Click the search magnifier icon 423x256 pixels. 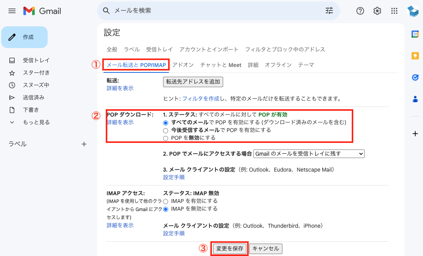coord(106,10)
